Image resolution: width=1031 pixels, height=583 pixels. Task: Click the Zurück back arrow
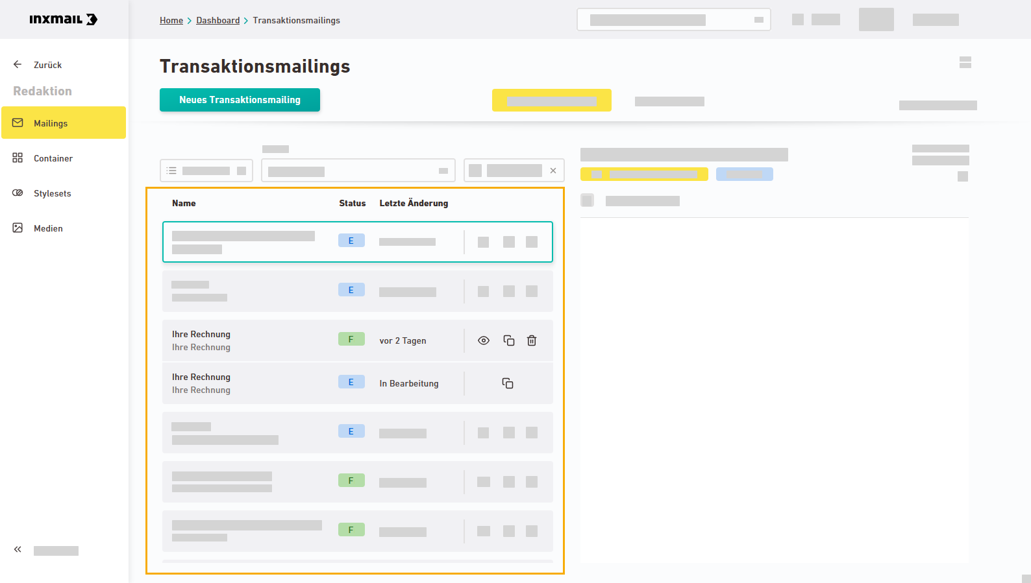pos(18,65)
